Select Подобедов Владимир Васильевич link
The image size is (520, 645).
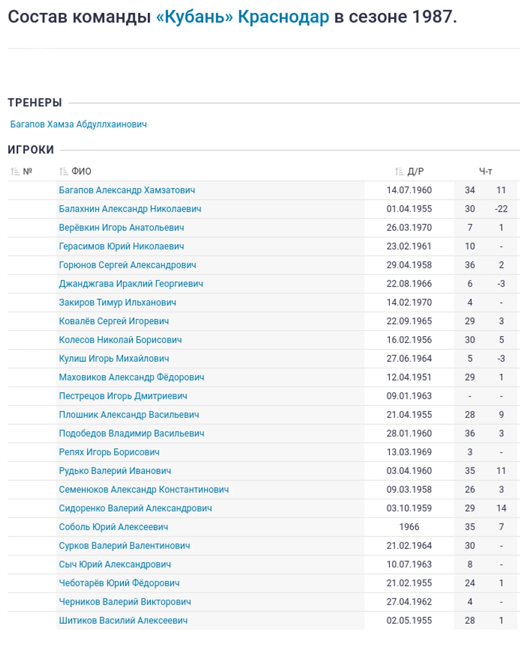coord(131,433)
